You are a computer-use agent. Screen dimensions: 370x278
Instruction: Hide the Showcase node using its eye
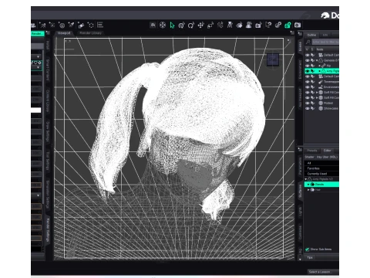308,108
